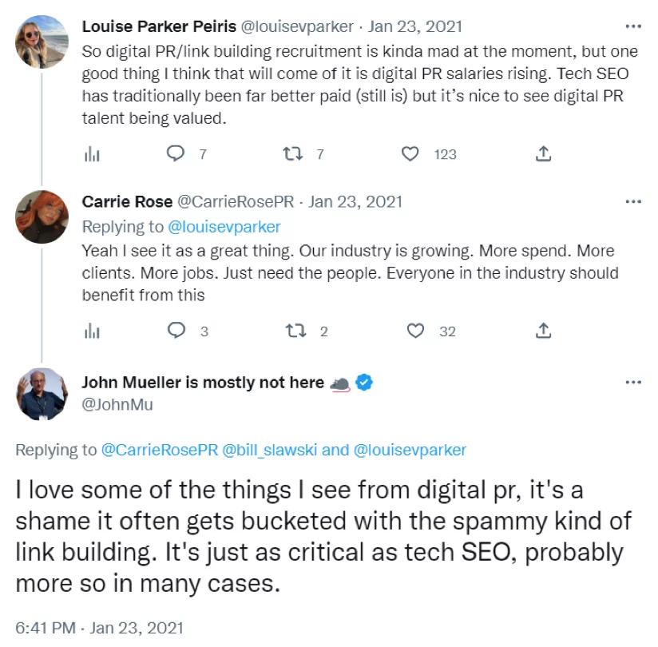Reply to Louise Parker's tweet
Image resolution: width=658 pixels, height=647 pixels.
(176, 154)
